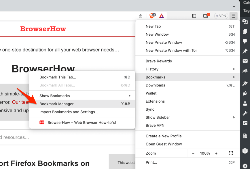250x169 pixels.
Task: Click the mail envelope icon in dark sidebar
Action: 245,61
